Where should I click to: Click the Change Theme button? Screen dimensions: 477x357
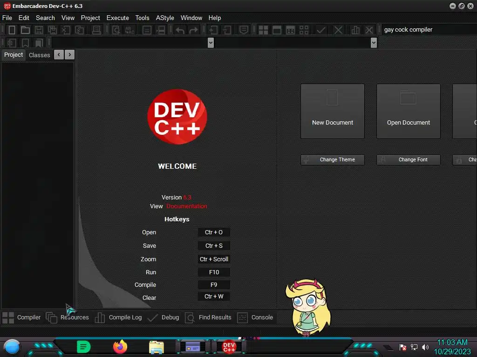tap(333, 160)
